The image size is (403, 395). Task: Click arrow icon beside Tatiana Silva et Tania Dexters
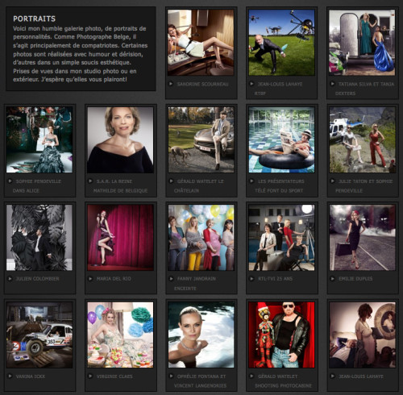coord(333,84)
